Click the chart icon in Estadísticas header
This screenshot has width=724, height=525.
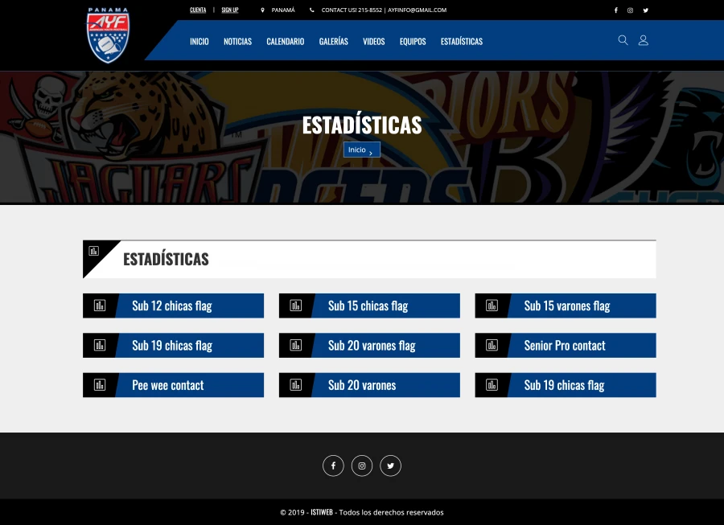[94, 251]
